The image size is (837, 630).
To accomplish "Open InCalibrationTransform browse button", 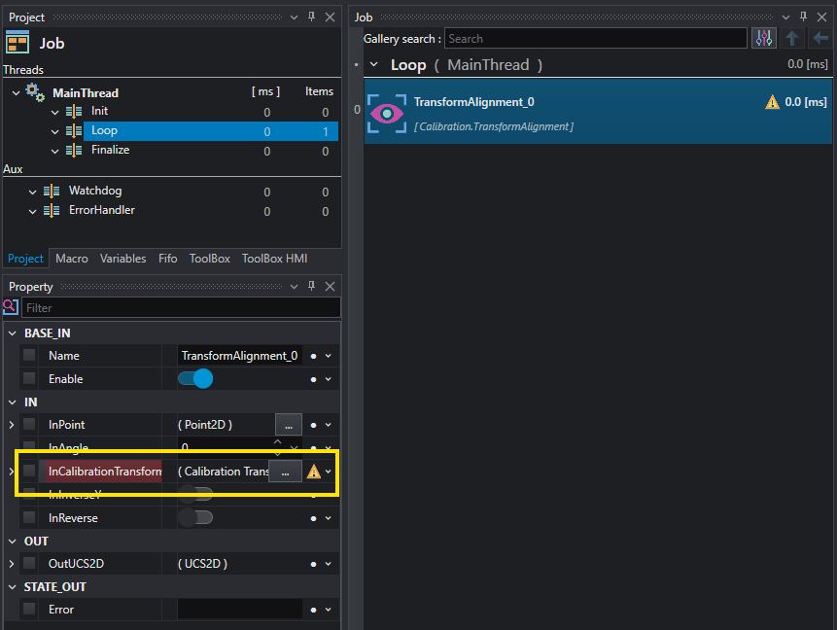I will coord(285,472).
